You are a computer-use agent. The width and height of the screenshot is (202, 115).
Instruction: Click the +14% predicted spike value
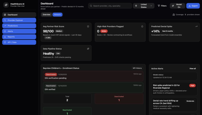click(x=155, y=31)
